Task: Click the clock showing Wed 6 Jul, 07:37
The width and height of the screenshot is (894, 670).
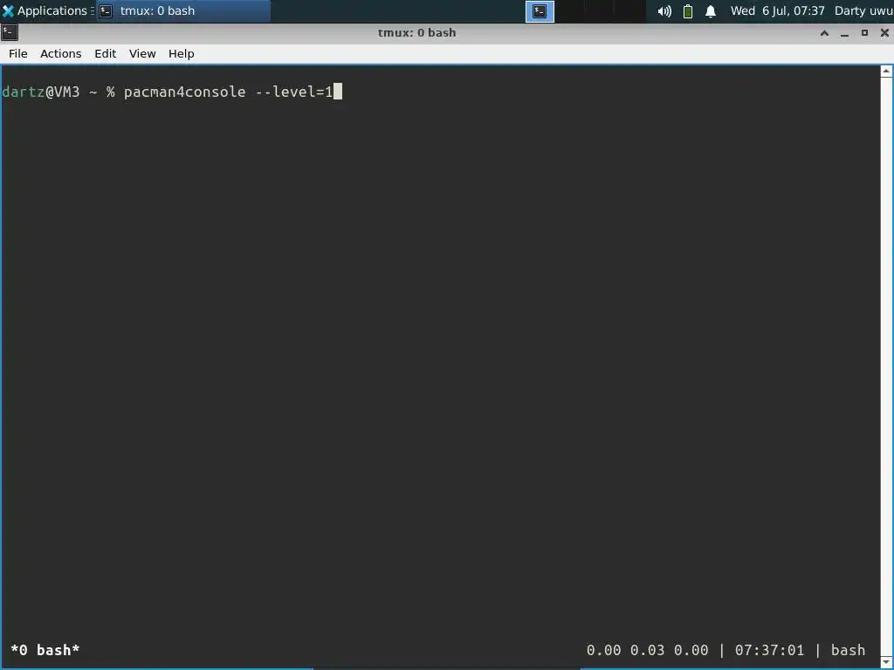Action: (x=777, y=10)
